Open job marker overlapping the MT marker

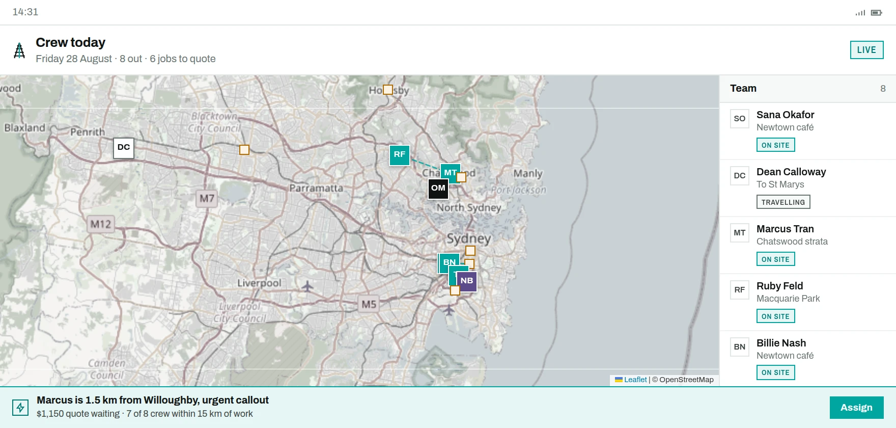click(x=461, y=177)
